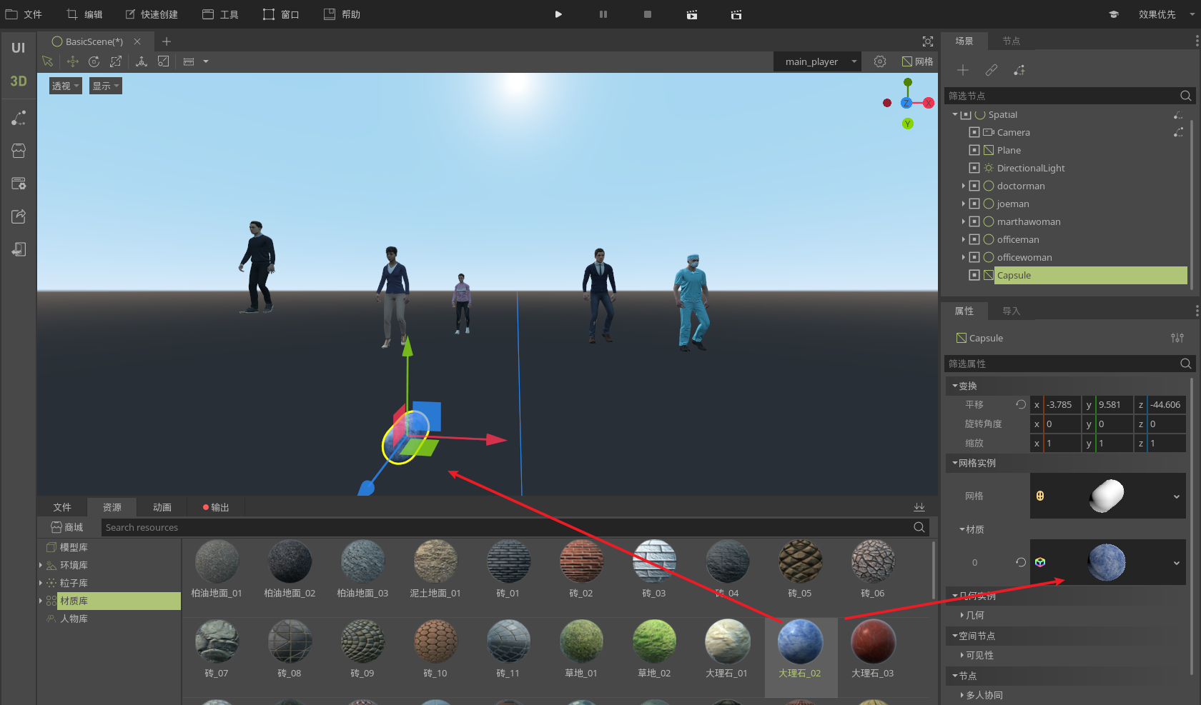Stop the preview with the stop button
This screenshot has width=1201, height=705.
point(648,14)
